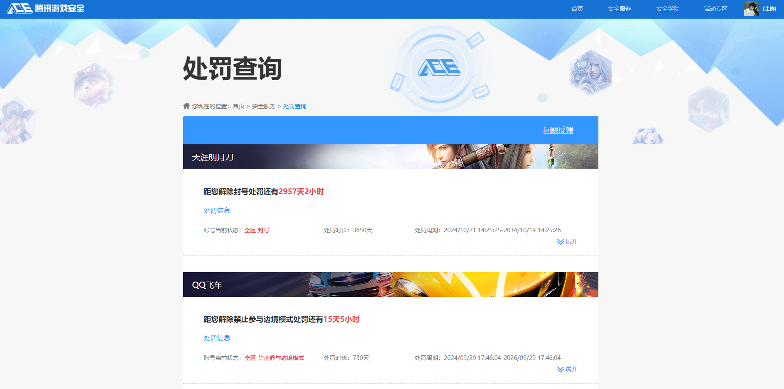Click the home icon in breadcrumb
This screenshot has width=784, height=389.
click(186, 106)
